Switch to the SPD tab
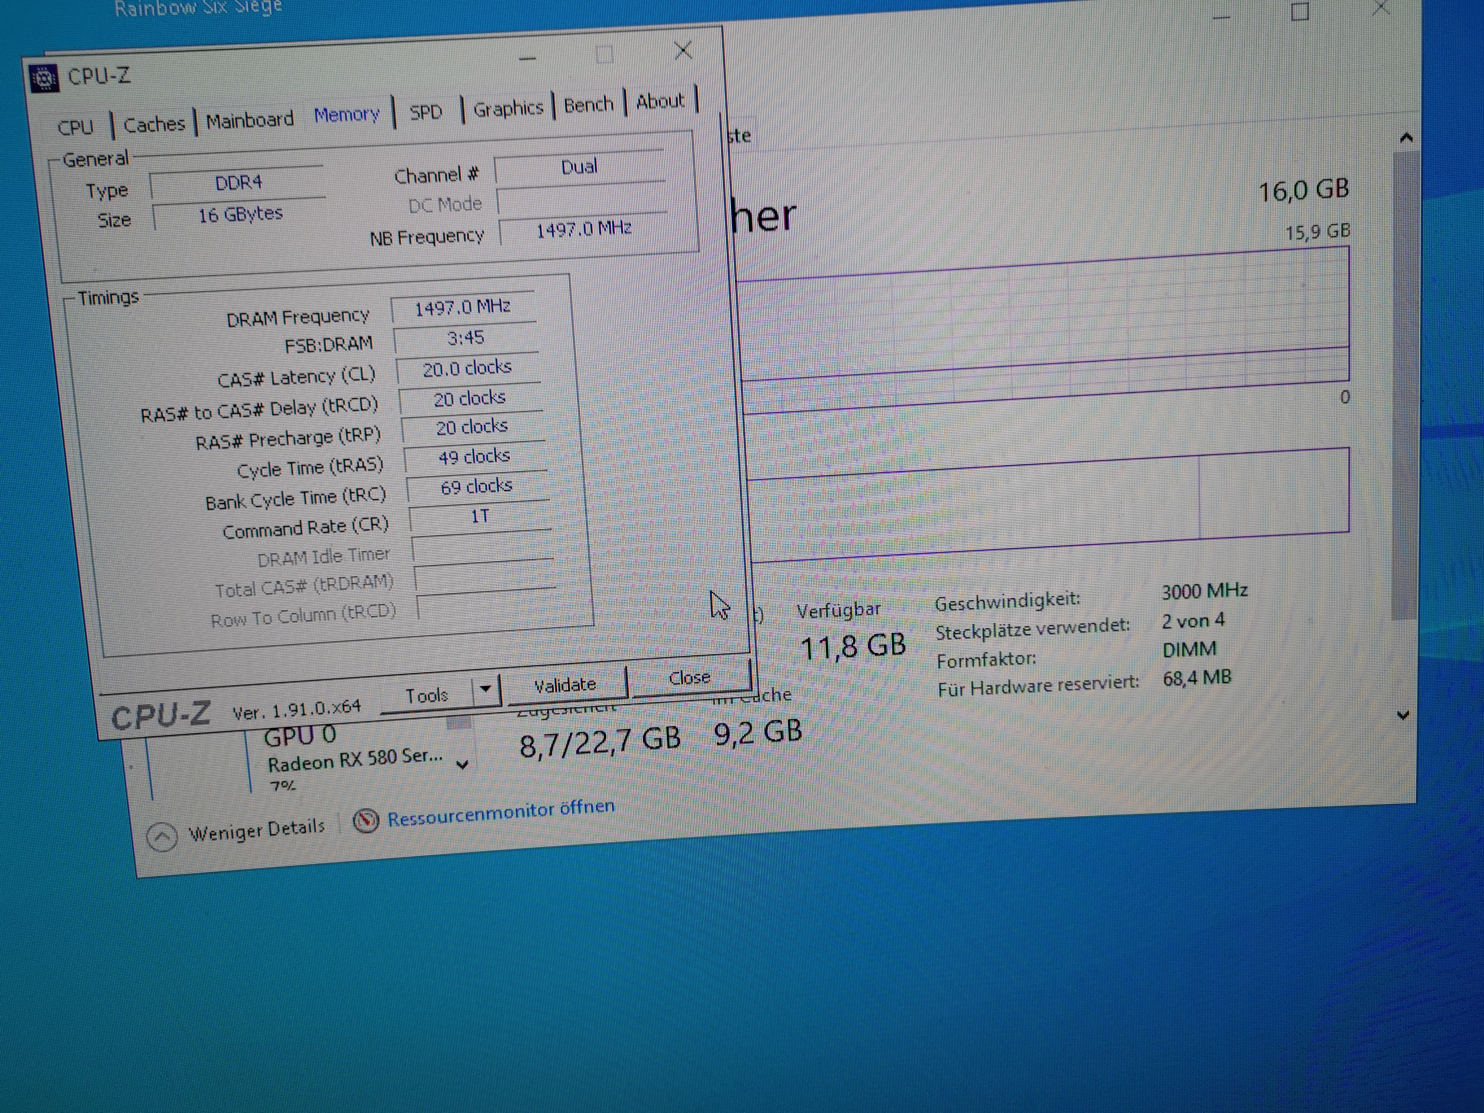This screenshot has width=1484, height=1113. click(426, 112)
